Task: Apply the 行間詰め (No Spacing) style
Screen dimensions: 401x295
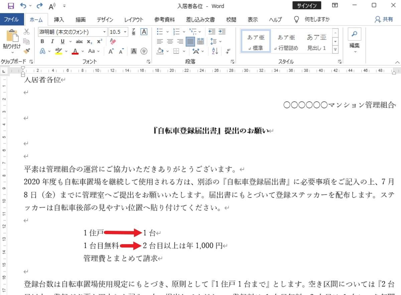Action: click(286, 42)
